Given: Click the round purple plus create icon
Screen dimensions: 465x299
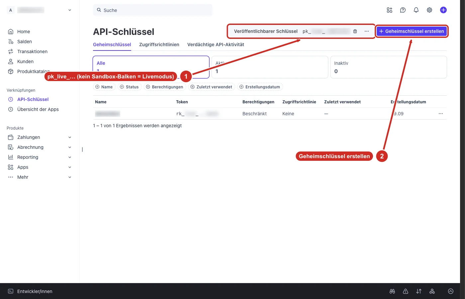Looking at the screenshot, I should tap(443, 10).
